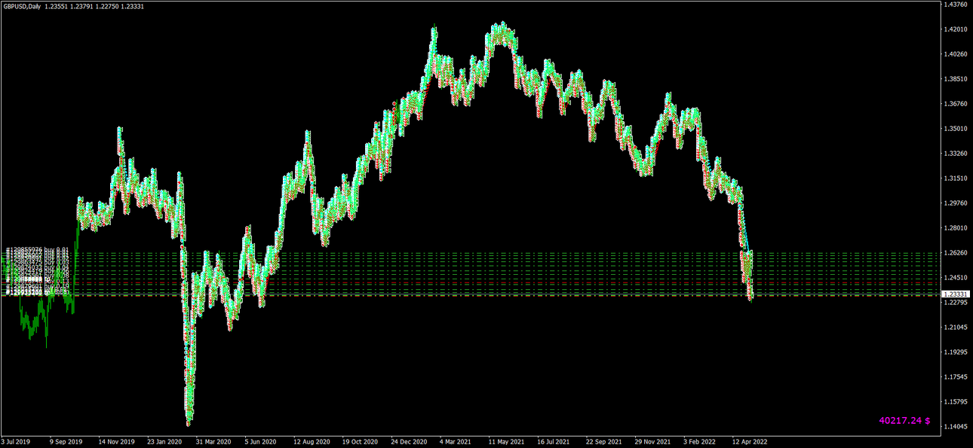Click the 12 Apr 2022 date label
The height and width of the screenshot is (448, 973).
pyautogui.click(x=750, y=442)
